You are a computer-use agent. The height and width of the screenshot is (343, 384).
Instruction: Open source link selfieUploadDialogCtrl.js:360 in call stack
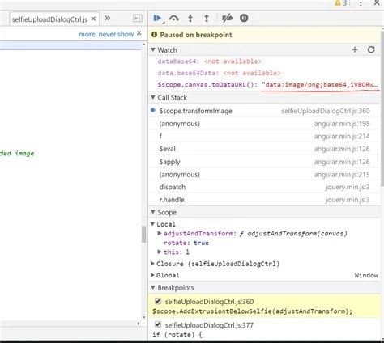(x=326, y=111)
